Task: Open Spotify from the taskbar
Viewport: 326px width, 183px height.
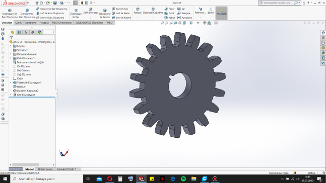Action: pos(183,178)
